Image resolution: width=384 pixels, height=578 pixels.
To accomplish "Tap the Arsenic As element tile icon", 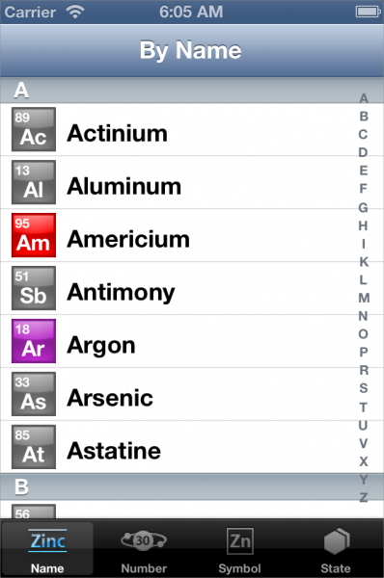I will pyautogui.click(x=34, y=394).
